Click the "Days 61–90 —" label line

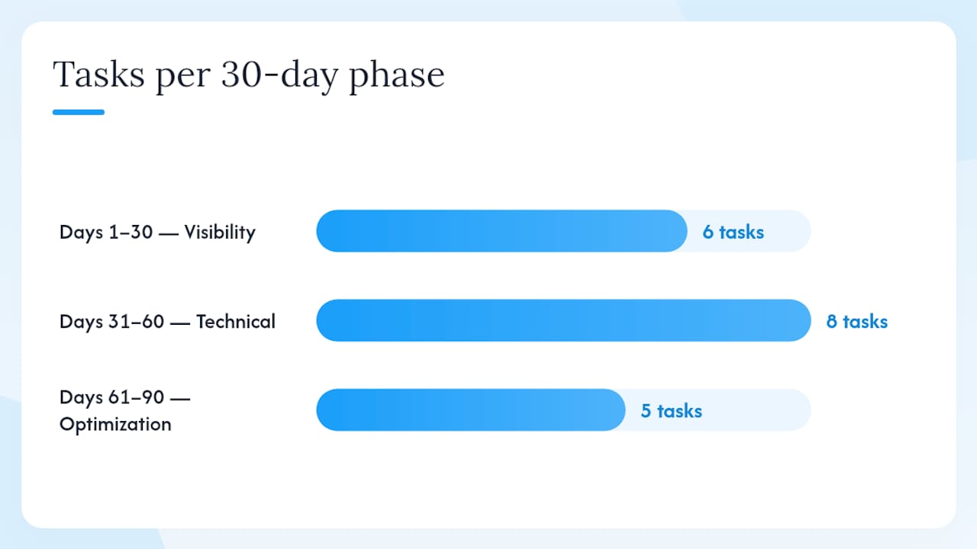(x=125, y=398)
